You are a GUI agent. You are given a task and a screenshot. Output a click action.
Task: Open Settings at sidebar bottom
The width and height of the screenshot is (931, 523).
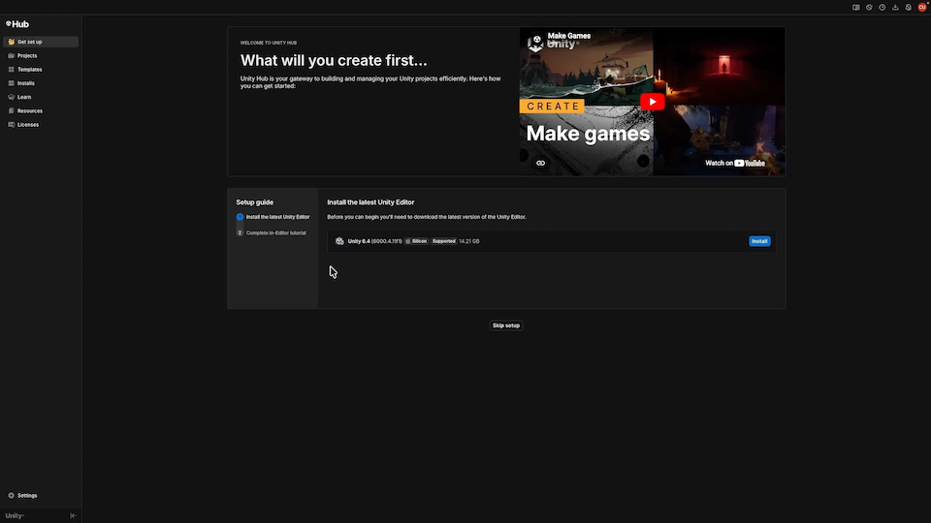pyautogui.click(x=41, y=495)
